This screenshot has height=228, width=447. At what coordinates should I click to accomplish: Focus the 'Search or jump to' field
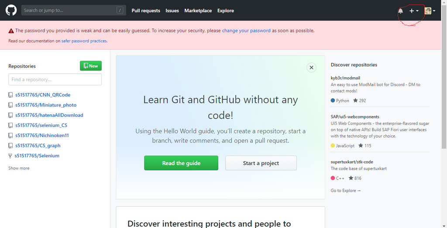click(73, 10)
